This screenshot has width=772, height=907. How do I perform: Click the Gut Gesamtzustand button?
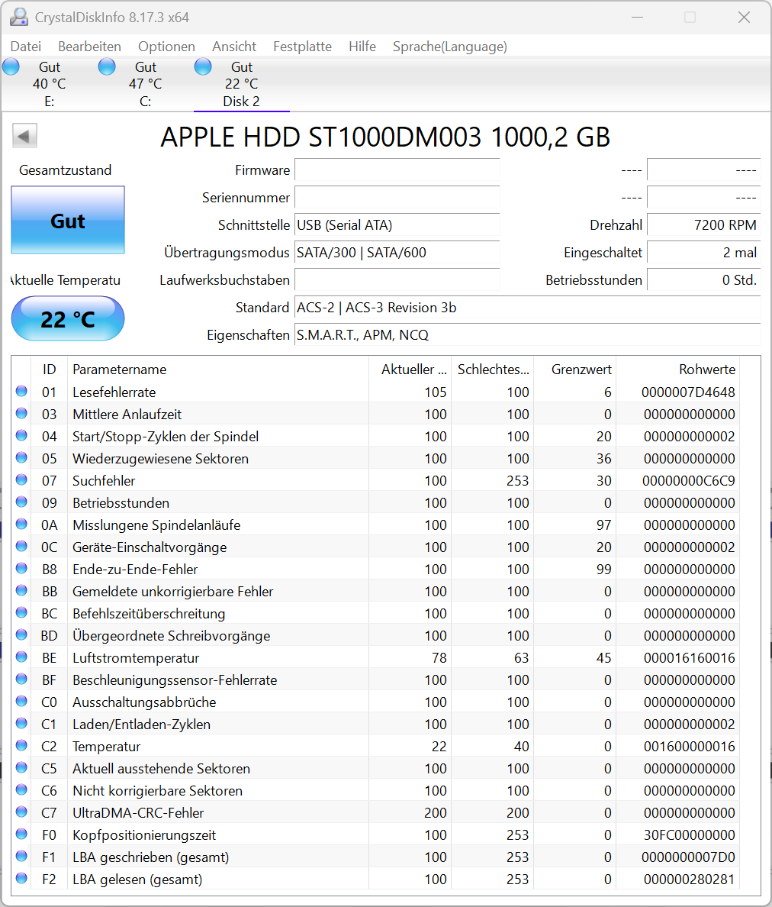tap(67, 221)
